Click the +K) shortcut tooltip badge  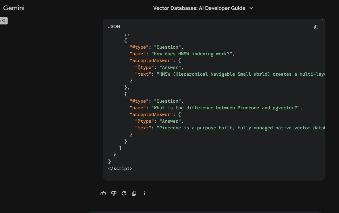(3, 21)
